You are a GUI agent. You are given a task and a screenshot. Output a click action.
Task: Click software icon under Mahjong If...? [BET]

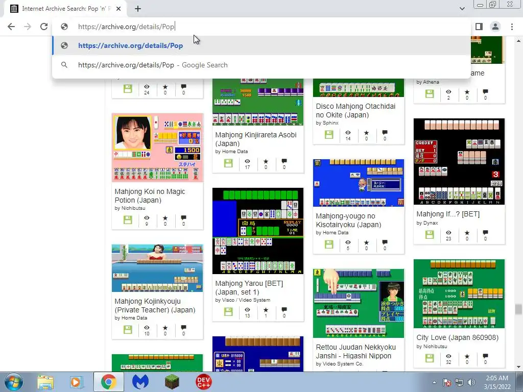(430, 234)
